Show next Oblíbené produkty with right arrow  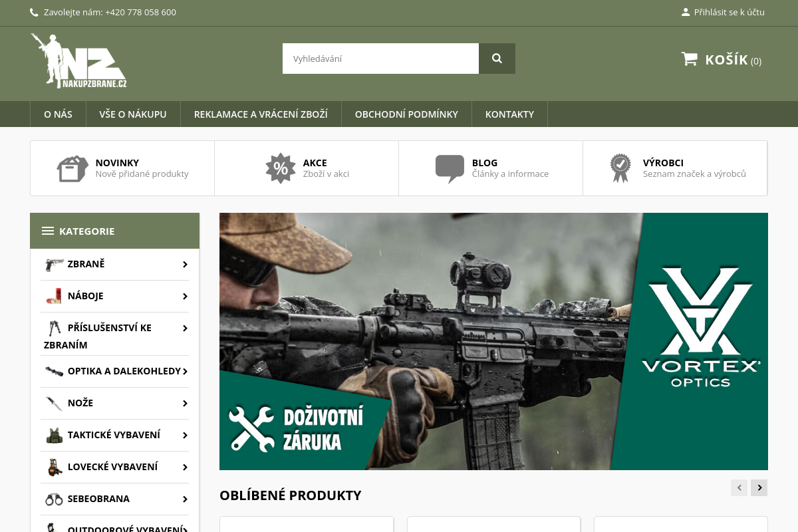759,487
